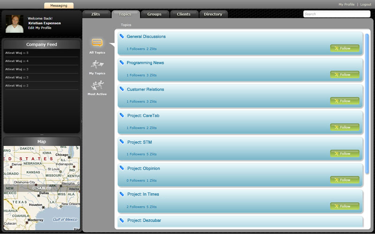Open the Groups tab

(154, 14)
